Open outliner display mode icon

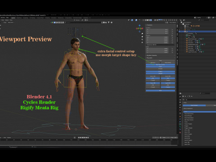[184, 20]
